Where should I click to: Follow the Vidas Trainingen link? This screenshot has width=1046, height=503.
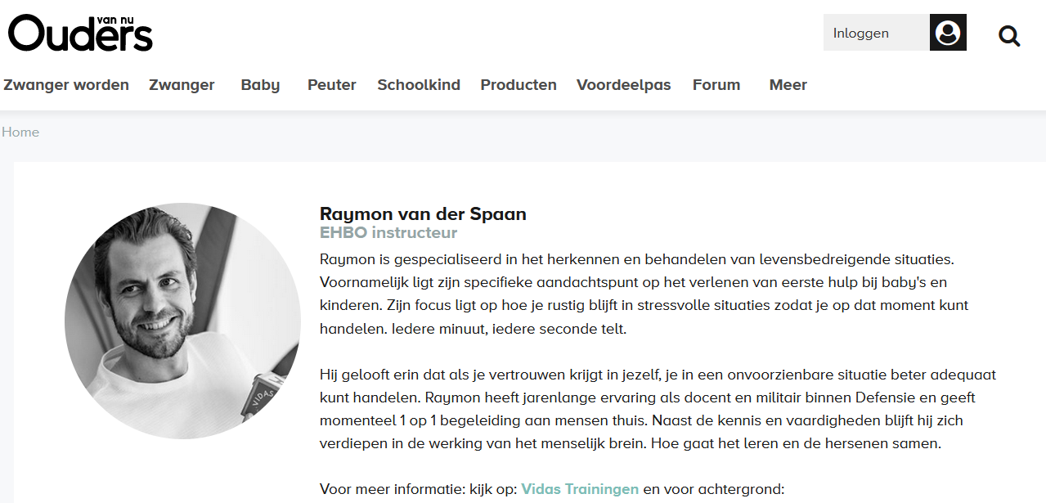coord(580,490)
